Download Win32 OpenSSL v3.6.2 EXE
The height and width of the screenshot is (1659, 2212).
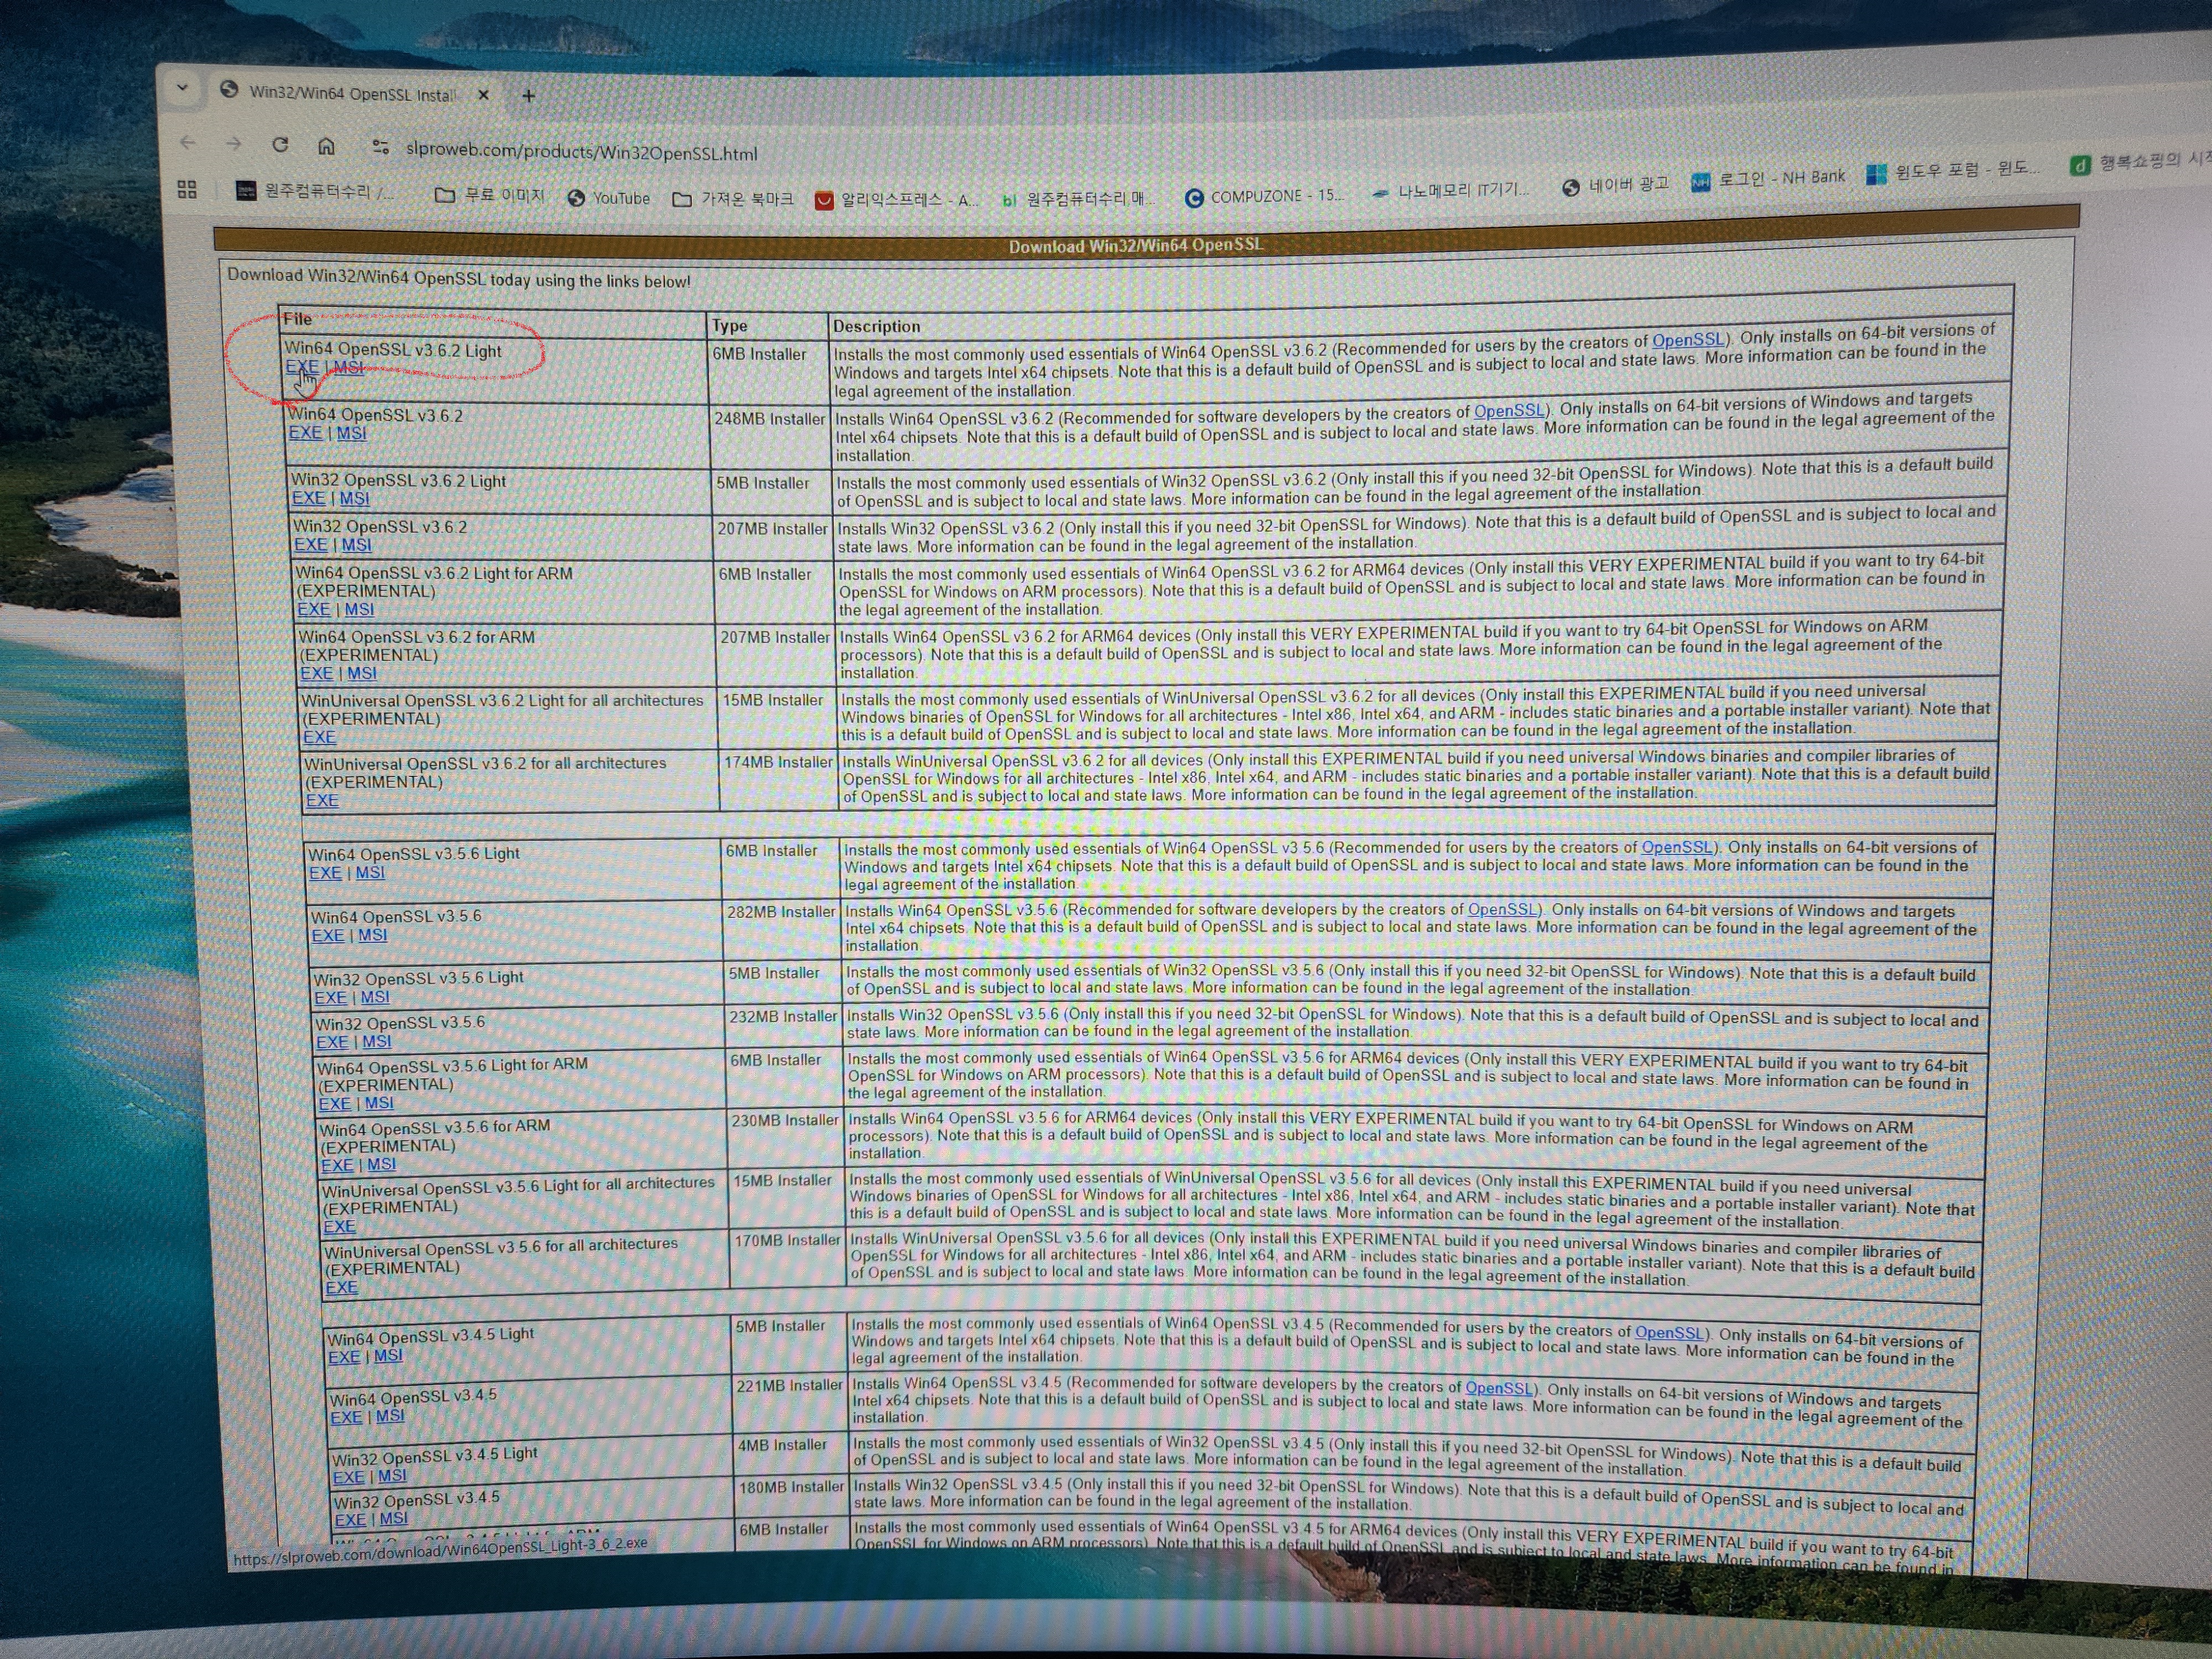(x=310, y=545)
